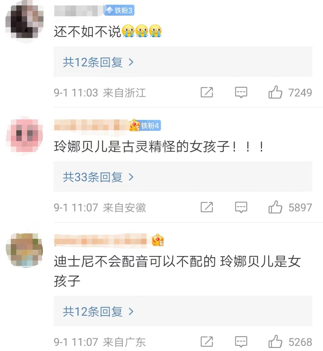This screenshot has width=323, height=351.
Task: Reply to the 玲娜贝儿是古灵精怪 comment
Action: pos(241,207)
